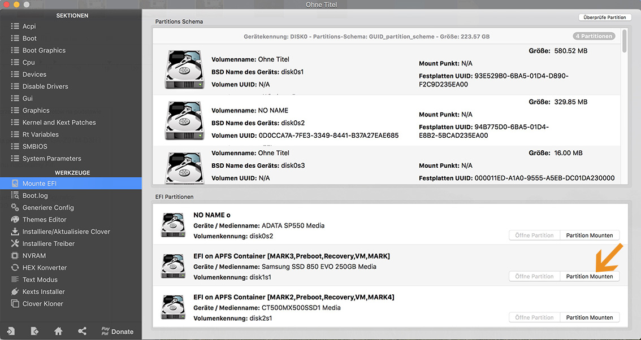This screenshot has width=641, height=340.
Task: Select the Acpi section
Action: pos(29,27)
